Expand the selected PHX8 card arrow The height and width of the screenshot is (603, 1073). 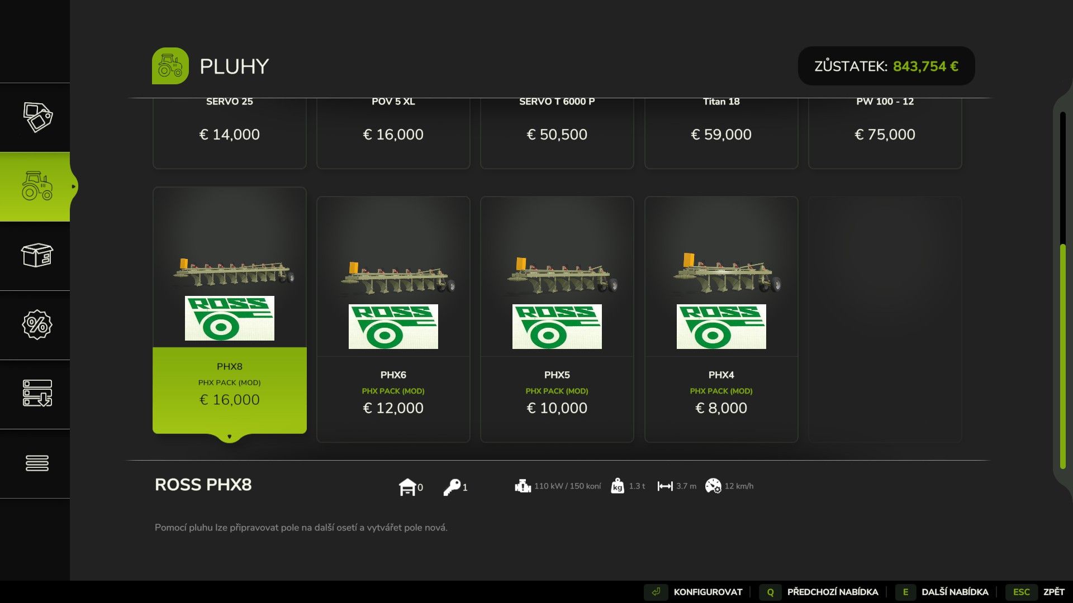click(229, 437)
